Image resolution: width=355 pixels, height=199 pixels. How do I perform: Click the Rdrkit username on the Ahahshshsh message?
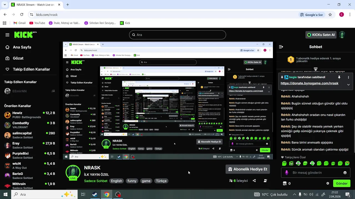[x=286, y=96]
